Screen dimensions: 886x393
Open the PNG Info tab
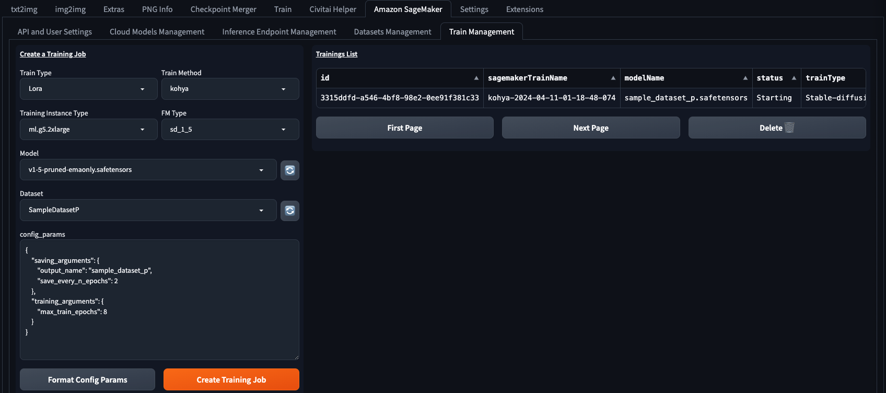click(x=157, y=9)
